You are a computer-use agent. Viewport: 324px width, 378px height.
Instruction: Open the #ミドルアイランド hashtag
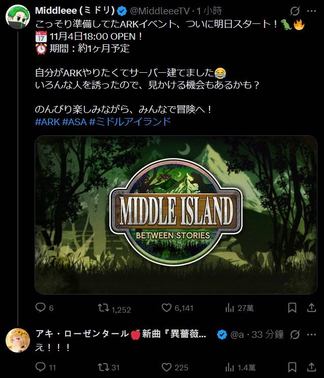130,122
